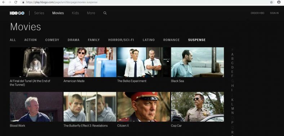
Task: Bookmark this page with the star icon
Action: (x=271, y=2)
